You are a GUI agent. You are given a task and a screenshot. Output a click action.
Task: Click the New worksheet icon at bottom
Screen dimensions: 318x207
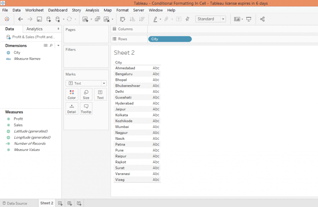(x=61, y=203)
